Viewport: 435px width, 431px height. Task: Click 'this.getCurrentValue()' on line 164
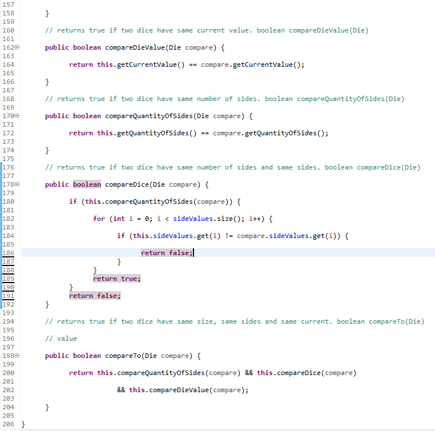[140, 65]
